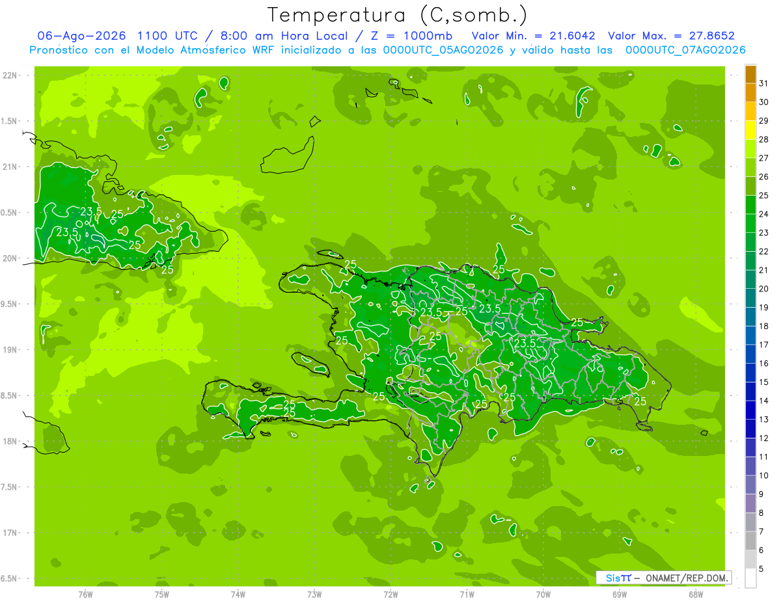Click the '70W' longitude axis label
The image size is (781, 603).
click(543, 594)
